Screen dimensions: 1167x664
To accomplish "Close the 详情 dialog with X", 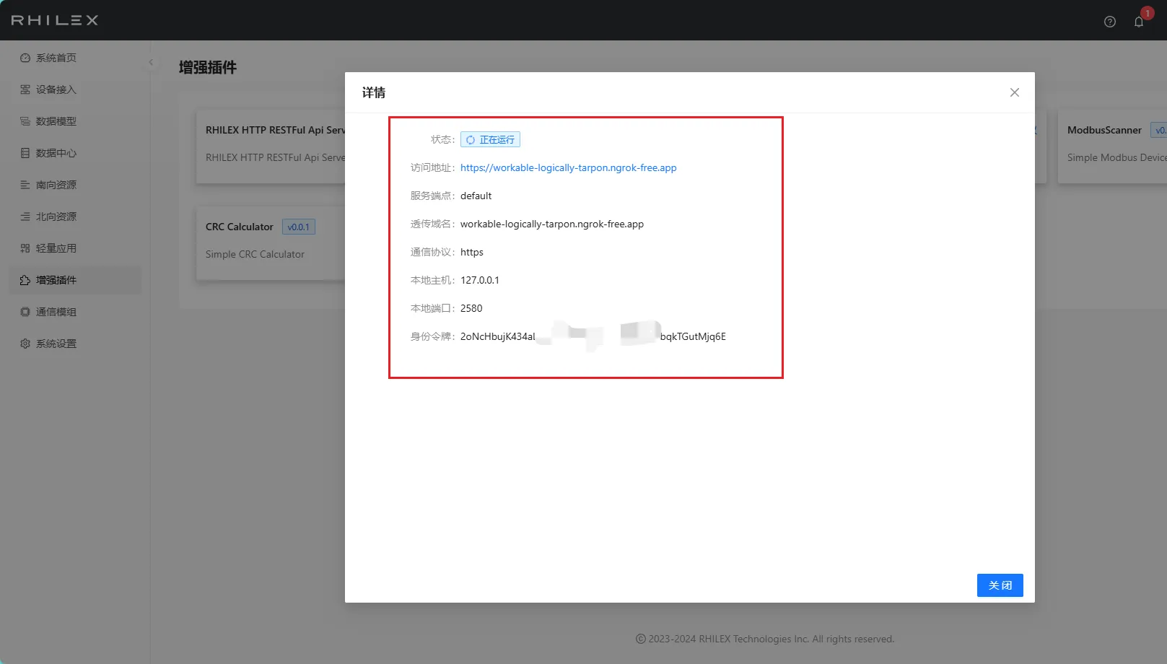I will [x=1015, y=92].
